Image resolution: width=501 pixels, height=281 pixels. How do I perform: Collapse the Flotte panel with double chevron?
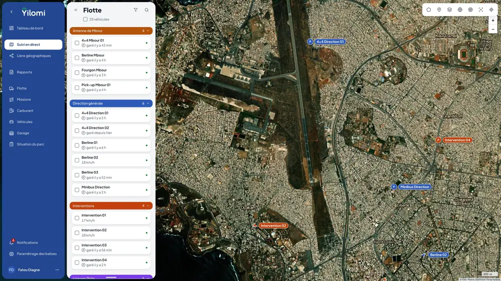point(76,10)
